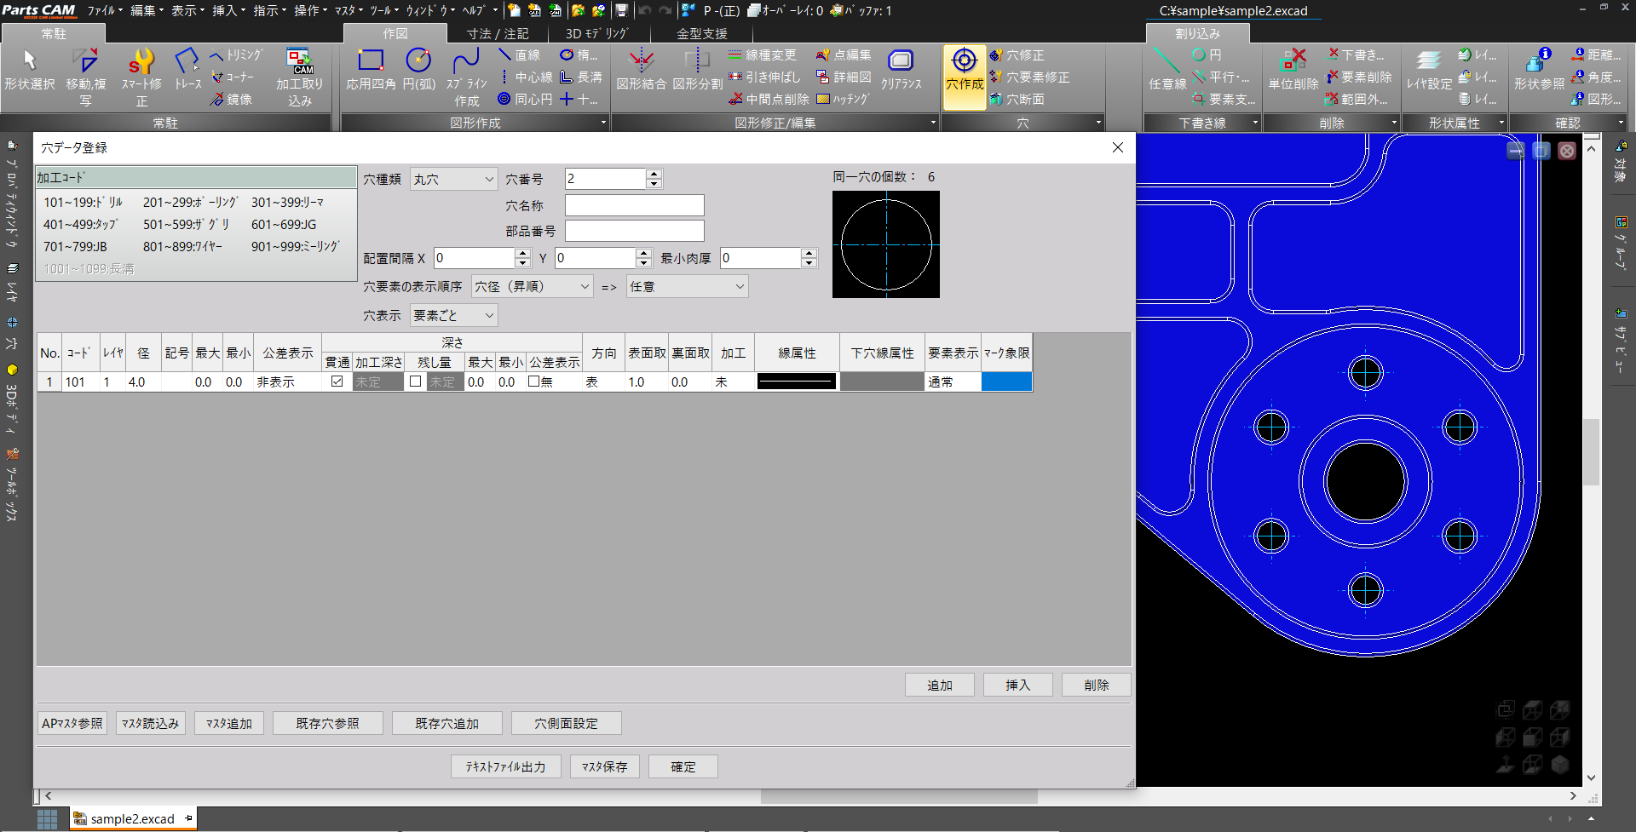Toggle the depth 公差表示 無 checkbox

[x=533, y=382]
